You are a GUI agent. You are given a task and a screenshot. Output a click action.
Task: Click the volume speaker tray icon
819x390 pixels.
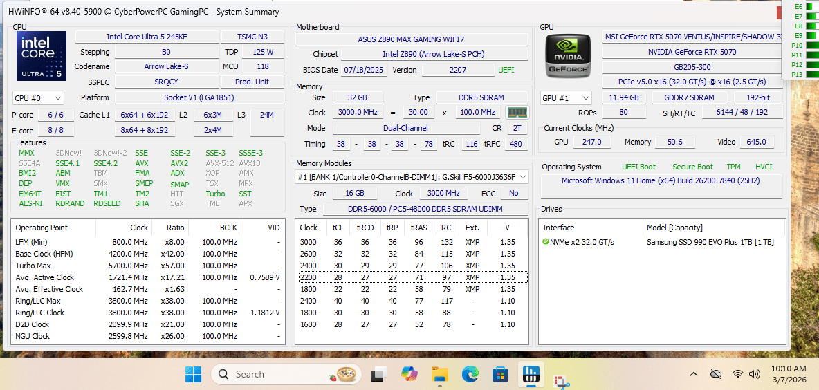pyautogui.click(x=754, y=374)
